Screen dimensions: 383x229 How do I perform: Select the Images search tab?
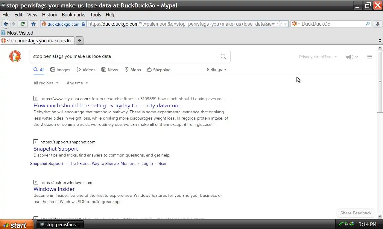[60, 70]
